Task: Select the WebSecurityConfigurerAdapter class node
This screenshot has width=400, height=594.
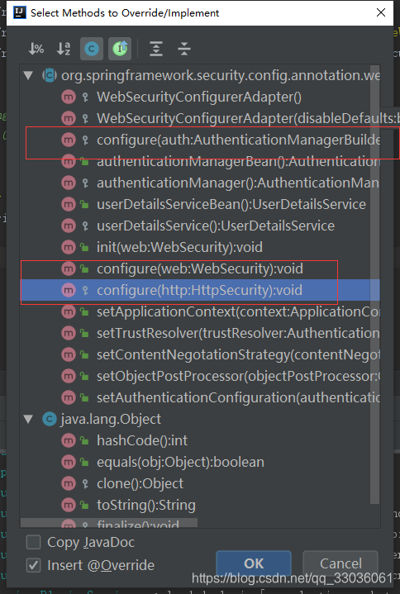Action: 200,75
